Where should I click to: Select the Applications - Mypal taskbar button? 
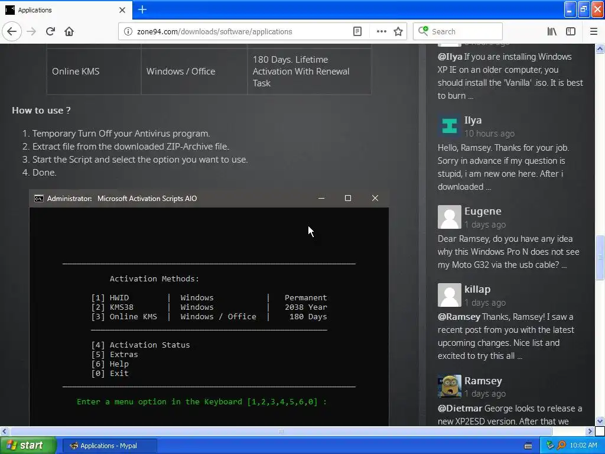[x=109, y=446]
